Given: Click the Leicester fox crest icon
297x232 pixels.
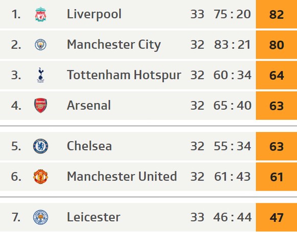Looking at the screenshot, I should pyautogui.click(x=40, y=217).
